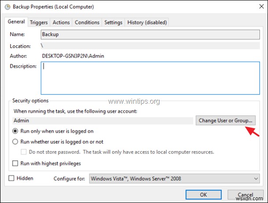The width and height of the screenshot is (268, 203).
Task: Click the clock icon in the title bar
Action: pyautogui.click(x=7, y=7)
